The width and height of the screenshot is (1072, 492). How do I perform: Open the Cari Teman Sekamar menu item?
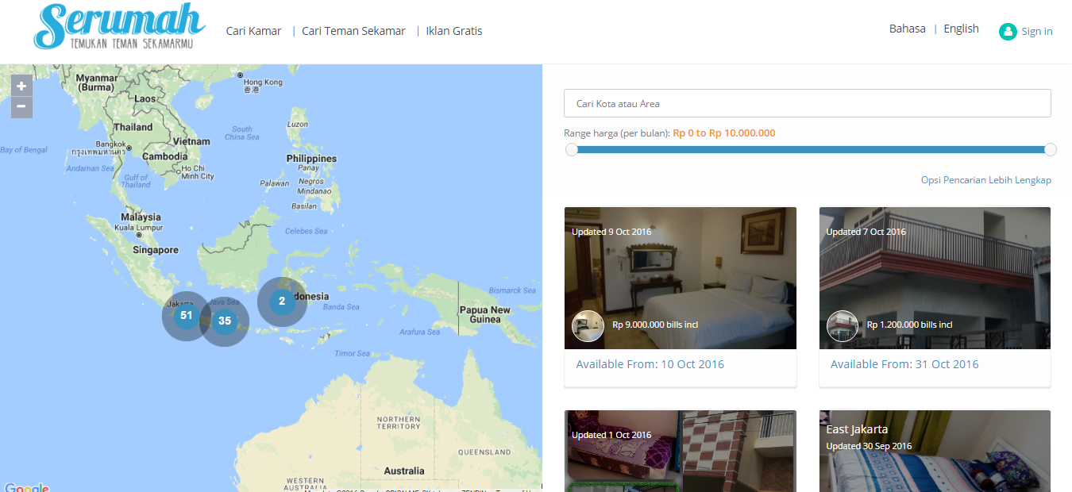[353, 31]
